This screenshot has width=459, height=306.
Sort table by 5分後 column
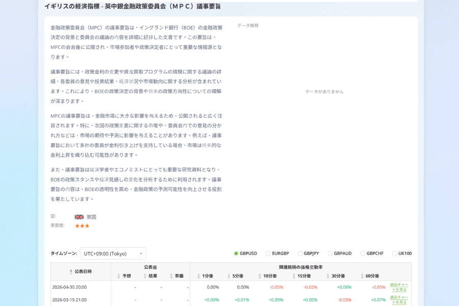pyautogui.click(x=235, y=276)
